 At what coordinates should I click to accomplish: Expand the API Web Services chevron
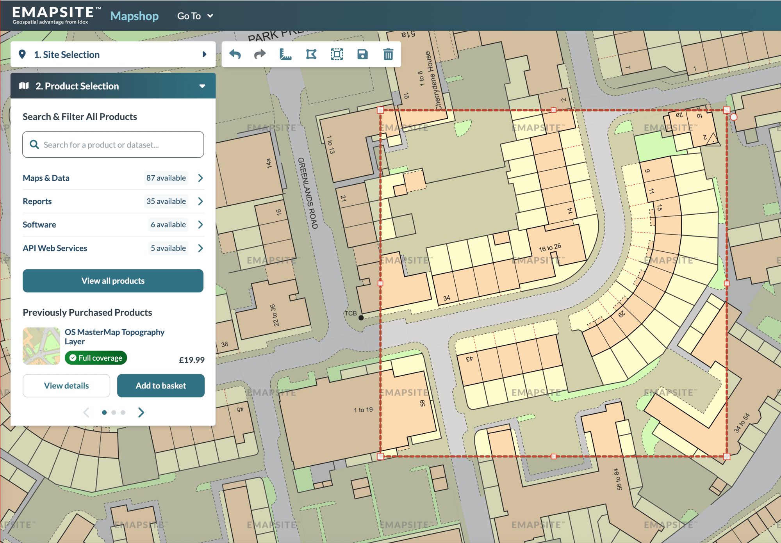pos(200,248)
